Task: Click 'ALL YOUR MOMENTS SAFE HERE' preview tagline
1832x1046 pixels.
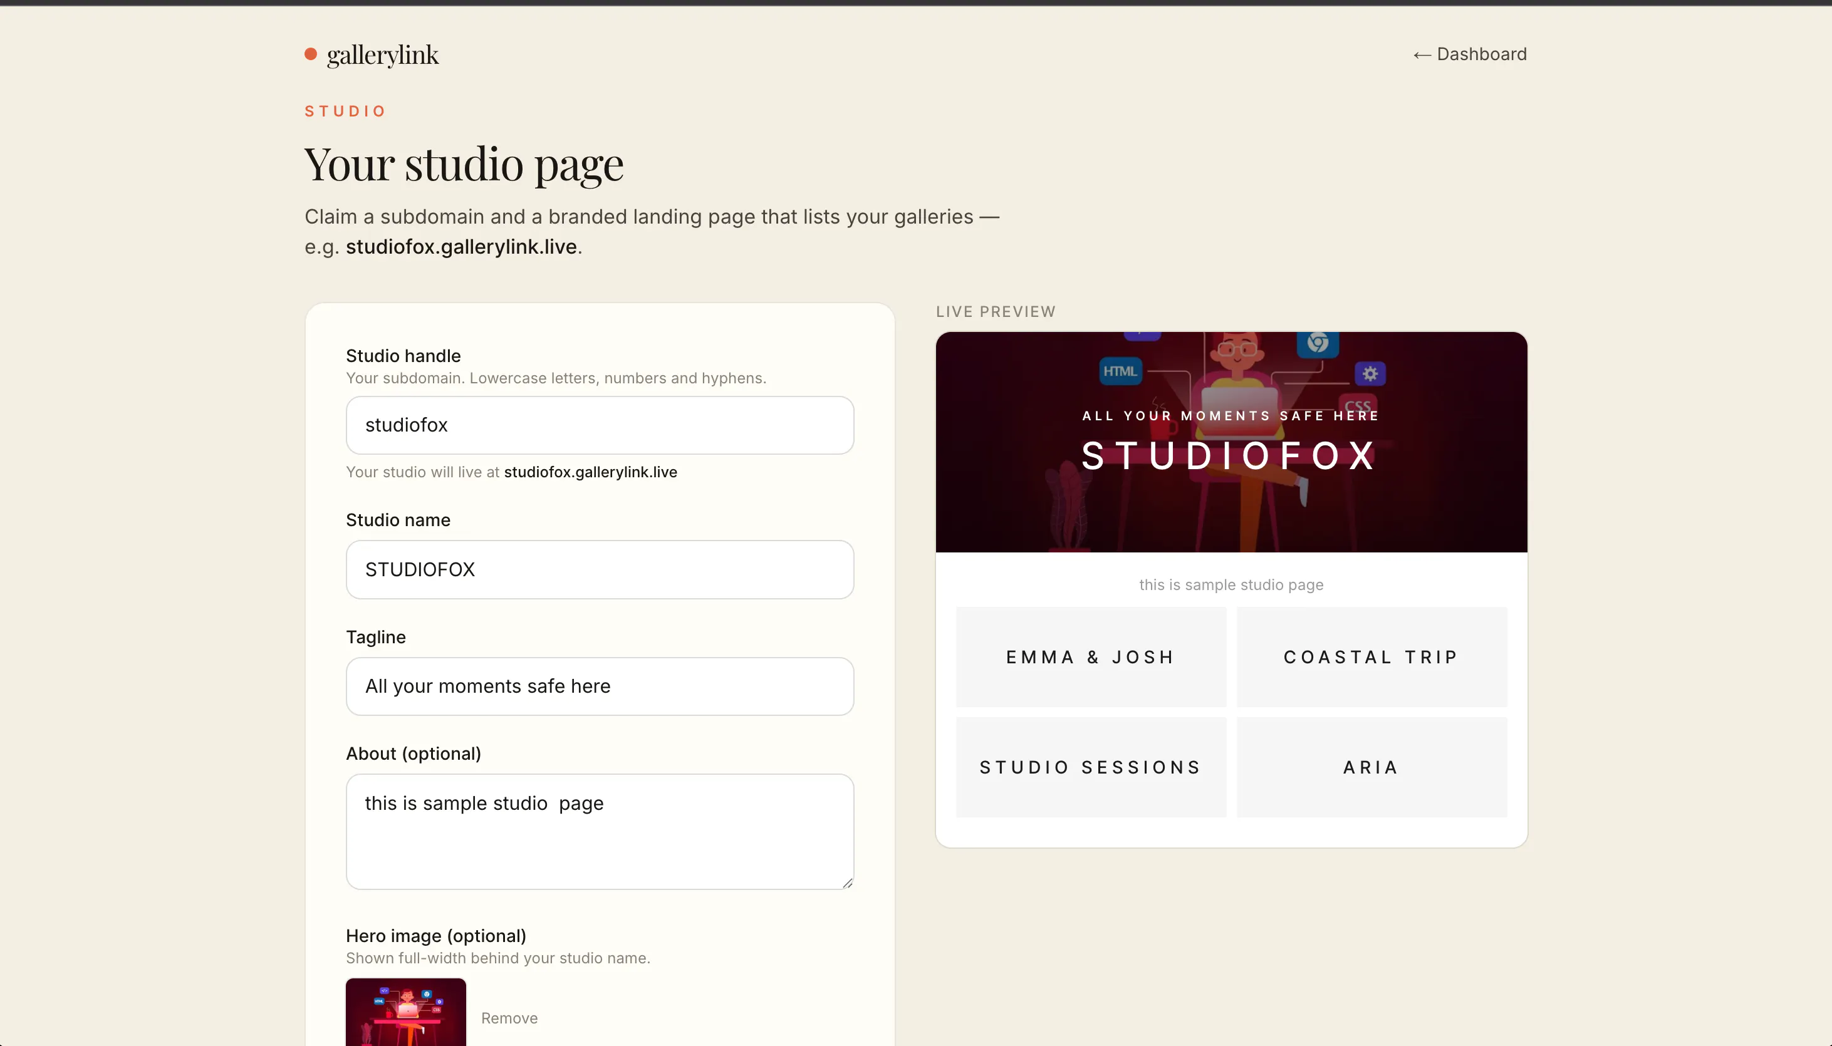Action: (x=1231, y=416)
